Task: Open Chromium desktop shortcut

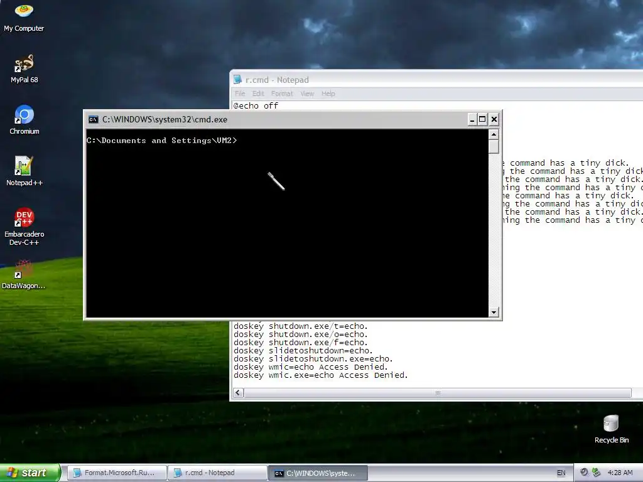Action: (x=24, y=120)
